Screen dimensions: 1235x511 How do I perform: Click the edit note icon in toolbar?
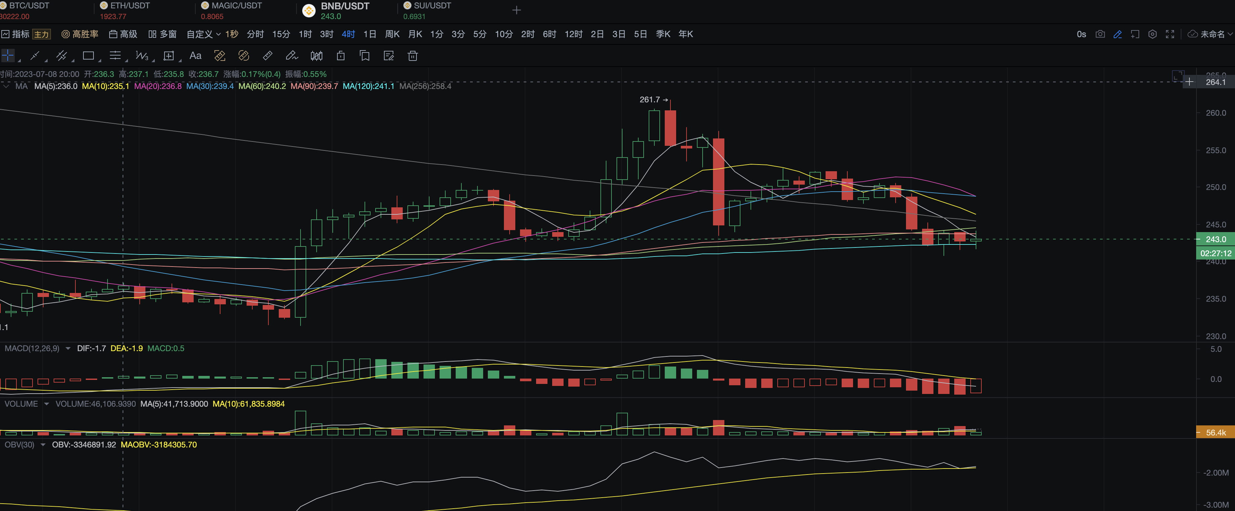389,56
